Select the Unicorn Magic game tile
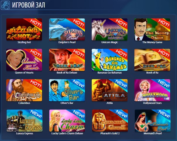The height and width of the screenshot is (141, 177). click(x=110, y=29)
